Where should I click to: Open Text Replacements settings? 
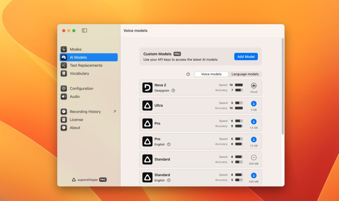click(x=85, y=65)
